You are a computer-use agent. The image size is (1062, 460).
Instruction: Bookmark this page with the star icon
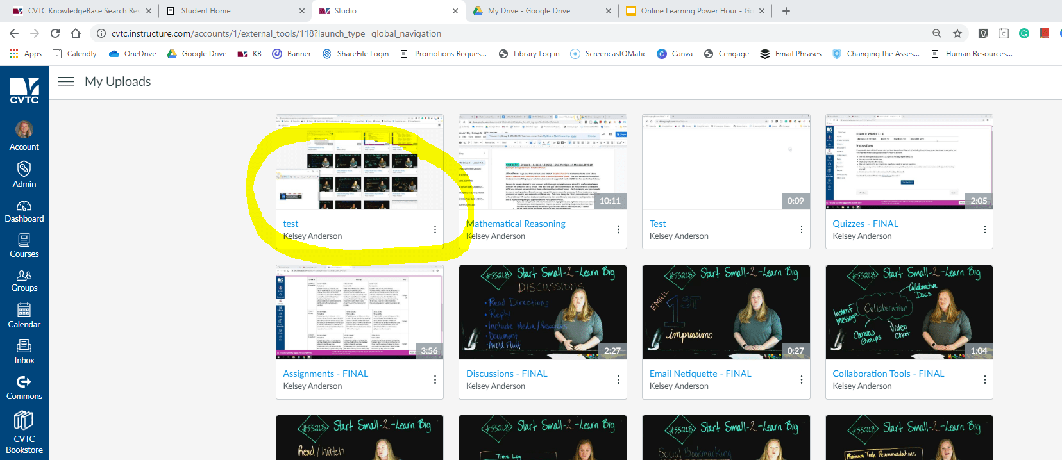(x=957, y=33)
